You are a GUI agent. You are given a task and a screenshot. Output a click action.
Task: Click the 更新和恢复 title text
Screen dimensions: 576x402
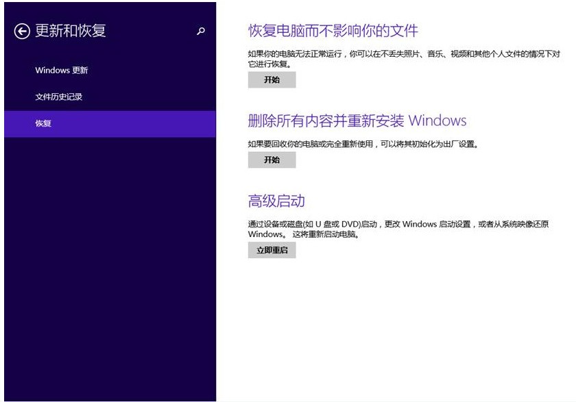pos(71,31)
